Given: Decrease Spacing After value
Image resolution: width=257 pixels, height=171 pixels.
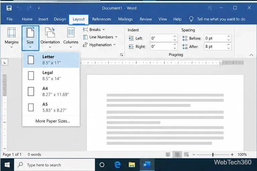Looking at the screenshot, I should click(x=229, y=48).
